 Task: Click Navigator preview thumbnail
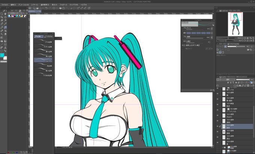235,24
